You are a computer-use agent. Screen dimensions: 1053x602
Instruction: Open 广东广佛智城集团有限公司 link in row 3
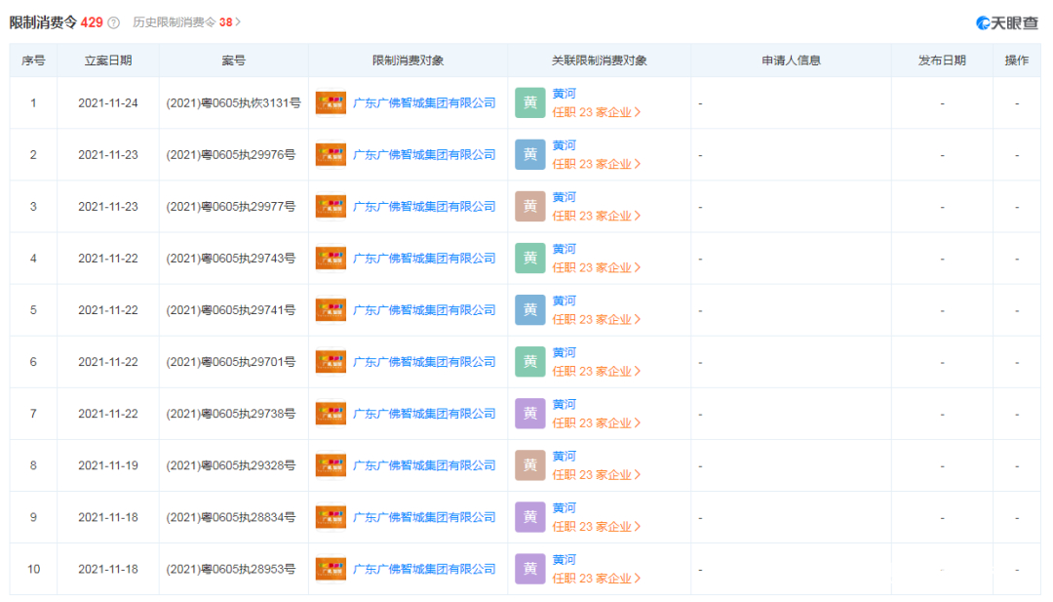point(424,206)
